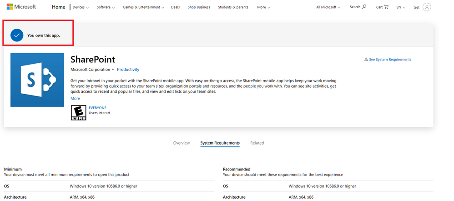This screenshot has width=454, height=201.
Task: Click the blue checkmark ownership icon
Action: pos(17,35)
